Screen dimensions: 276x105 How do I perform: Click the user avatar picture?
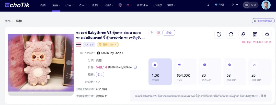[266, 5]
